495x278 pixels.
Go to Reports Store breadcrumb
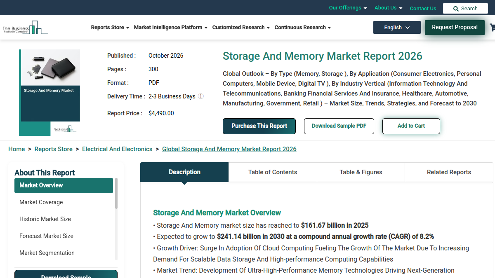click(54, 149)
